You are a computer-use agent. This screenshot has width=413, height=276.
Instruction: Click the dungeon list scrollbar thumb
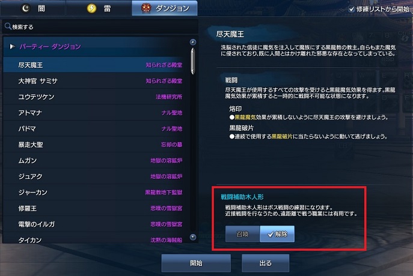coord(193,61)
